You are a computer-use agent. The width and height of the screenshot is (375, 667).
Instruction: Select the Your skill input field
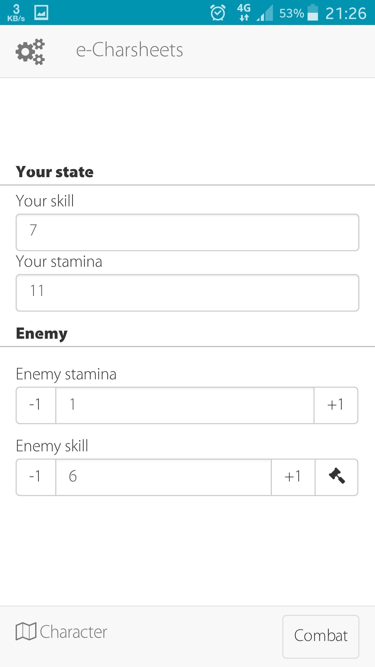(x=187, y=232)
